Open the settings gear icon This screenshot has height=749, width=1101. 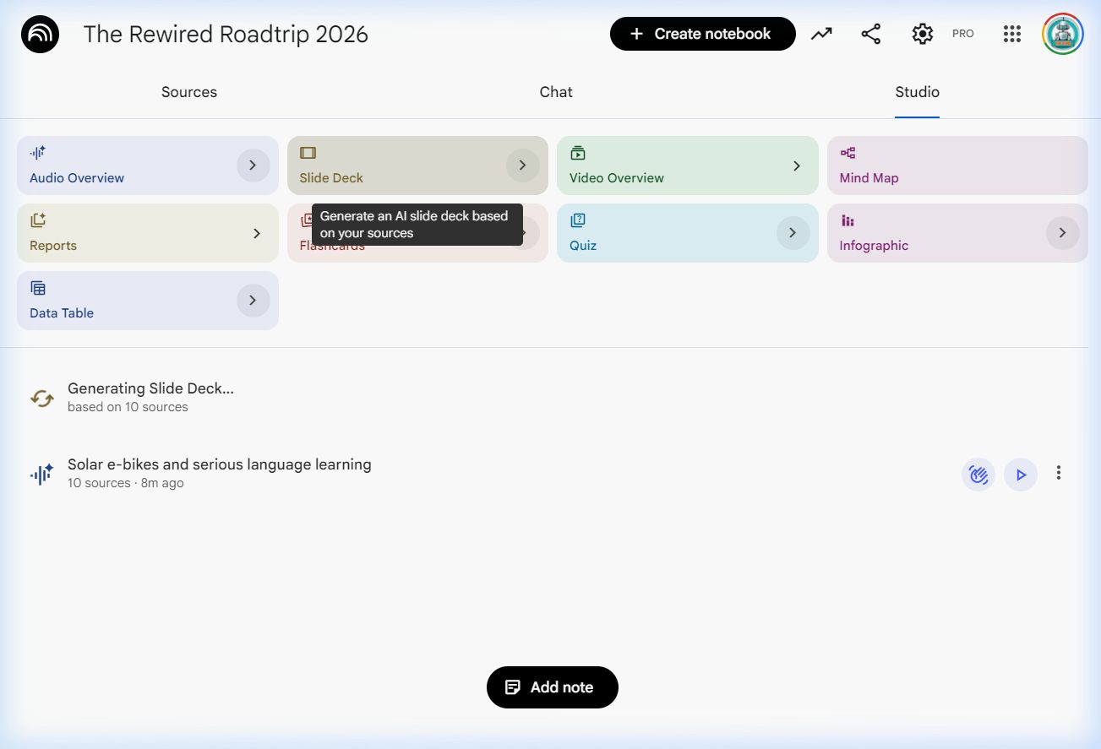click(x=922, y=34)
